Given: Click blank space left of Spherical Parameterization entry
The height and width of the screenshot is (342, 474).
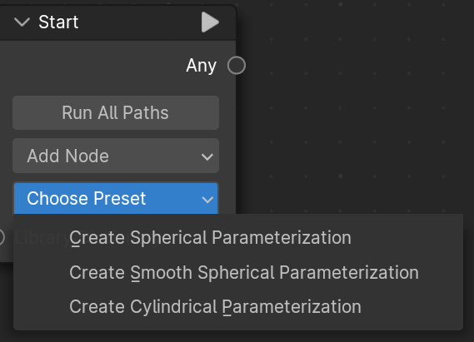Looking at the screenshot, I should pyautogui.click(x=41, y=237).
